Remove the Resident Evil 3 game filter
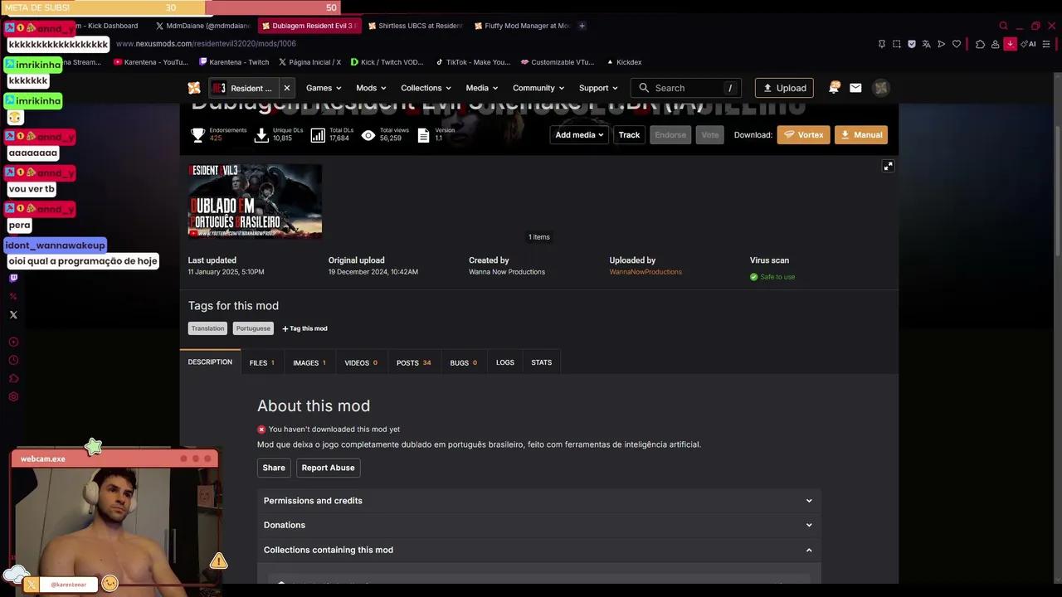 tap(287, 88)
